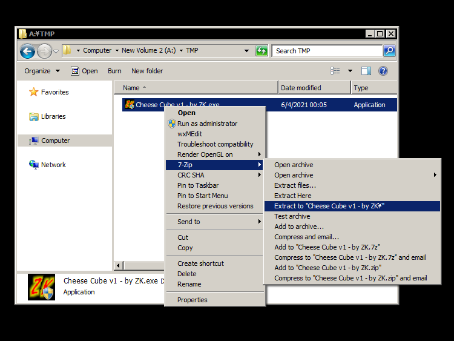454x341 pixels.
Task: Choose Delete in the context menu
Action: pyautogui.click(x=215, y=274)
